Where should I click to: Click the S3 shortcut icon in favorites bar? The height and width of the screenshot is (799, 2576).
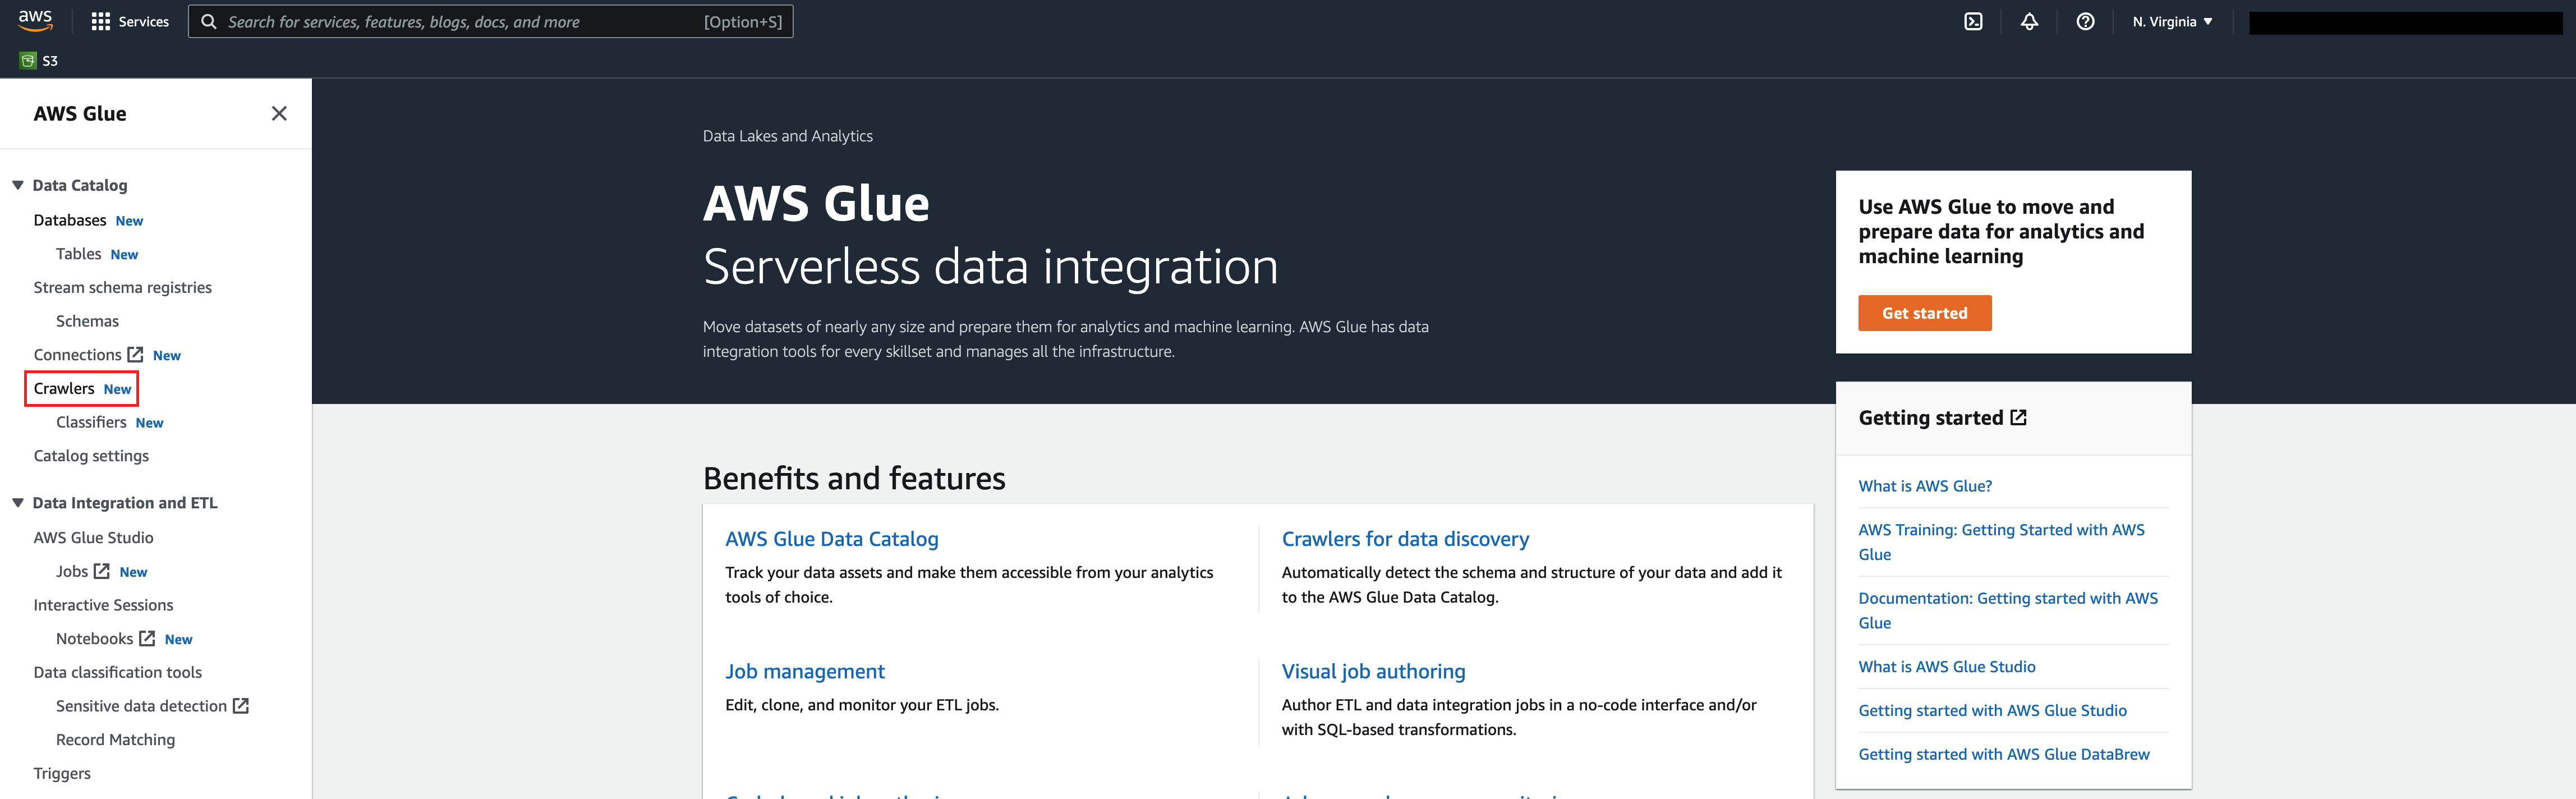28,61
